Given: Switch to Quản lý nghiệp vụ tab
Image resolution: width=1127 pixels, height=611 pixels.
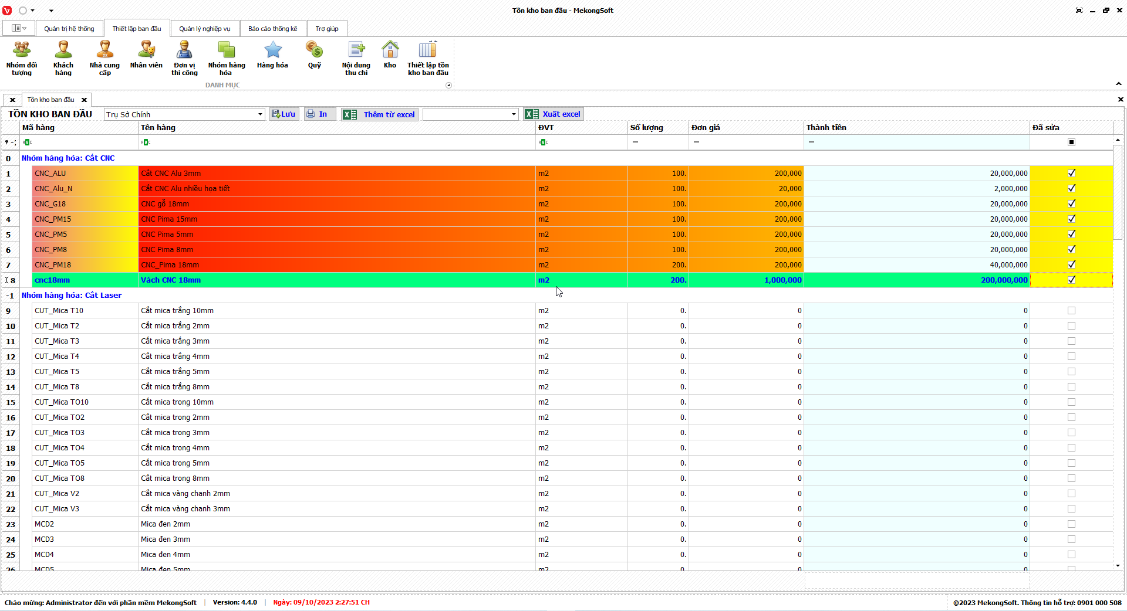Looking at the screenshot, I should tap(204, 29).
